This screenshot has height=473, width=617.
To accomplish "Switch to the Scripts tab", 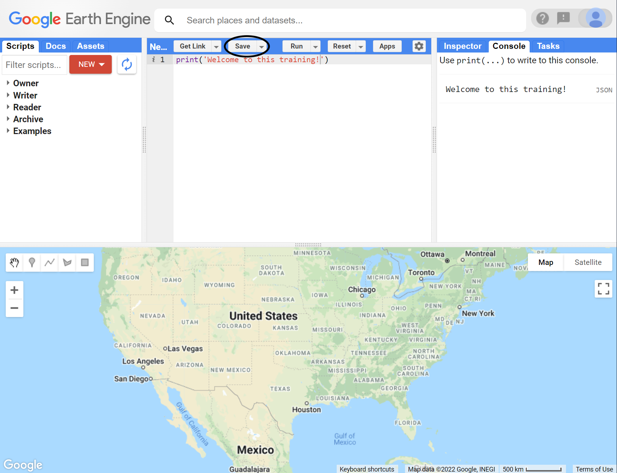I will pyautogui.click(x=20, y=46).
